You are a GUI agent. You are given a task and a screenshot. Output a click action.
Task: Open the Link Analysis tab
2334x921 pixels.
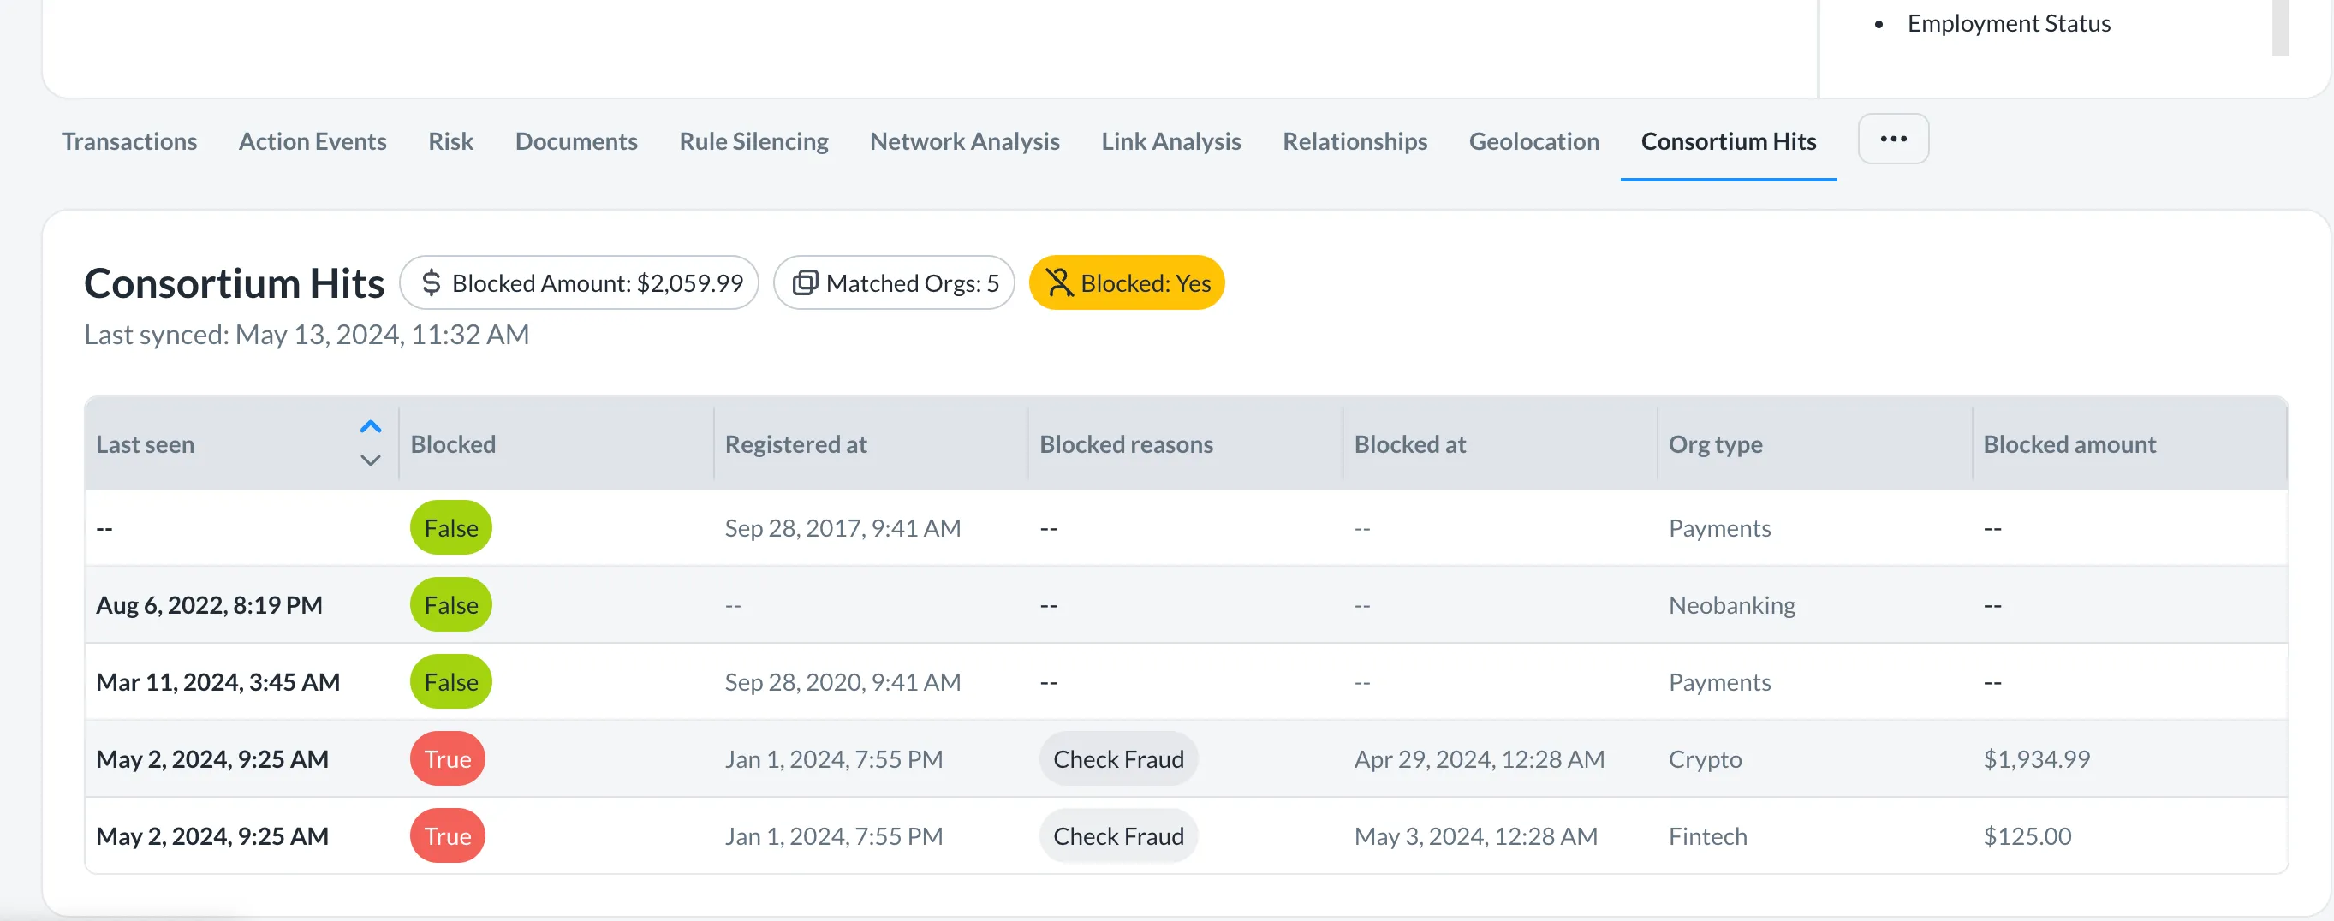[1170, 141]
